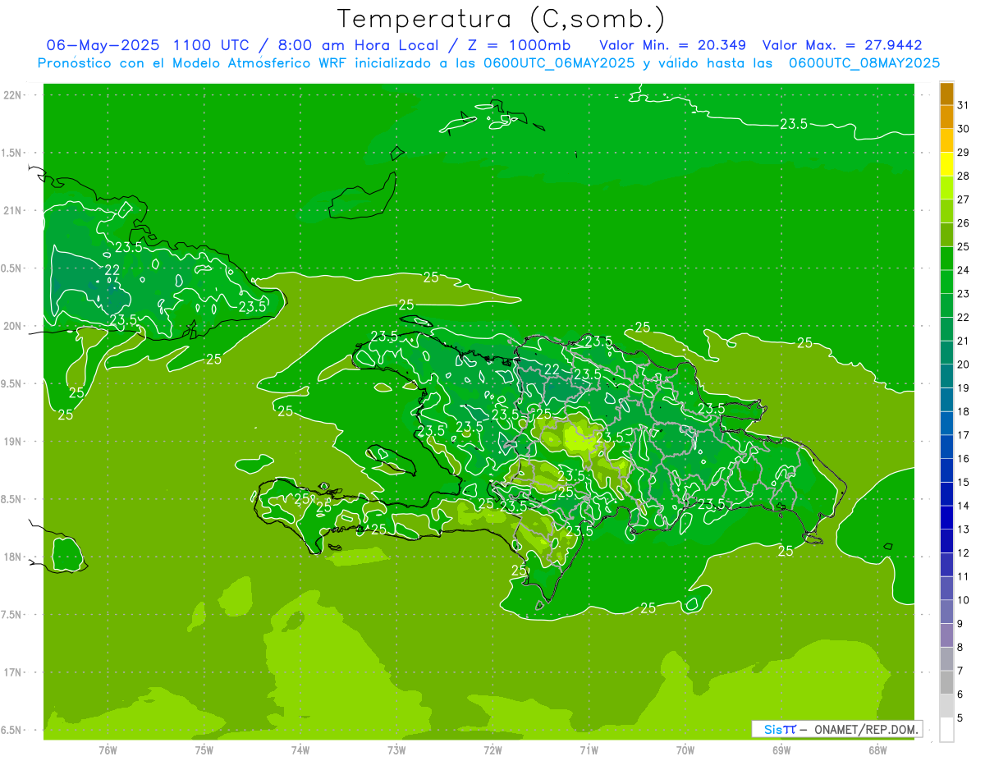Image resolution: width=985 pixels, height=761 pixels.
Task: Click the bright yellow swatch between 28 and 29
Action: [946, 165]
